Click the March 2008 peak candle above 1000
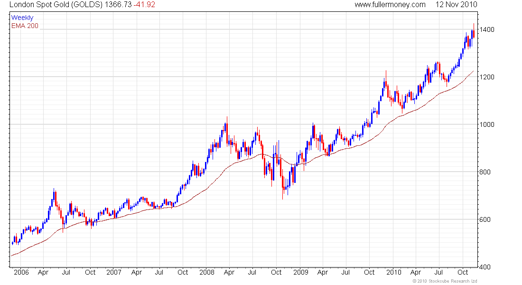 (x=227, y=132)
